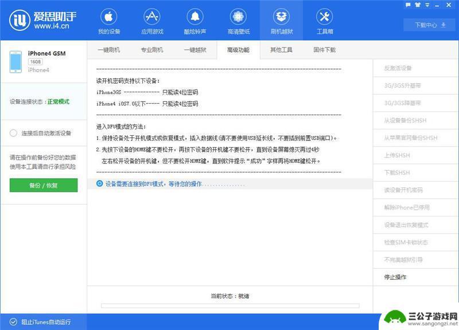Click the 当前状态：就绪 status text
The height and width of the screenshot is (330, 459).
click(230, 296)
